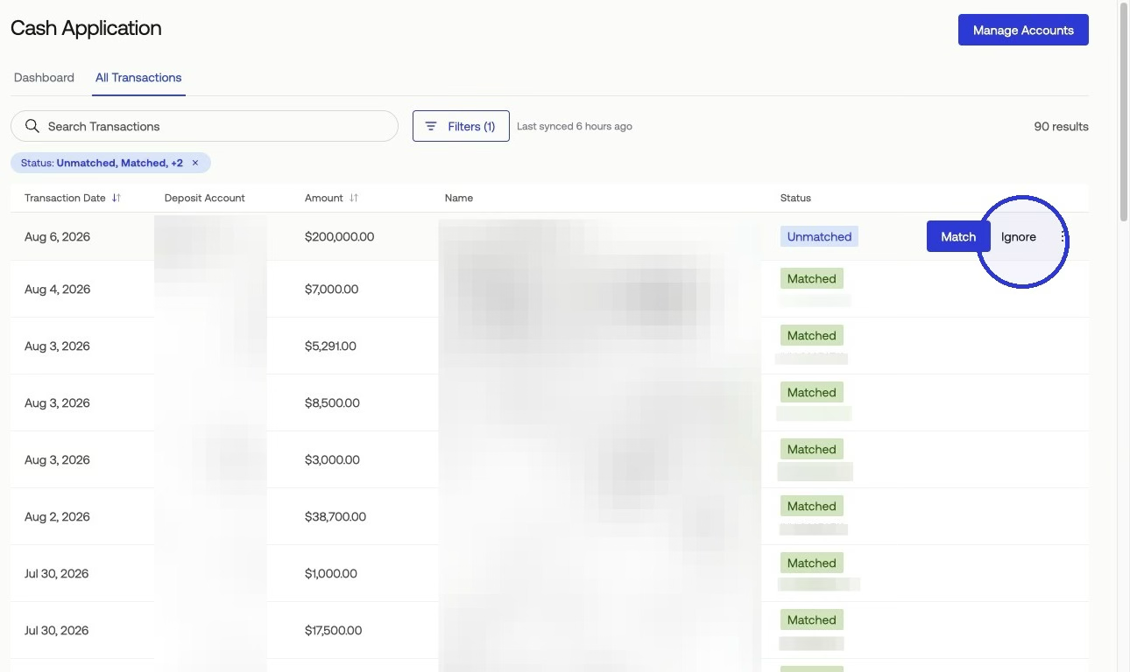1130x672 pixels.
Task: Open Manage Accounts
Action: coord(1023,30)
